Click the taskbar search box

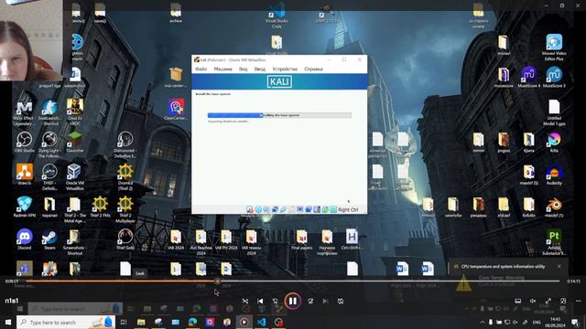(67, 322)
